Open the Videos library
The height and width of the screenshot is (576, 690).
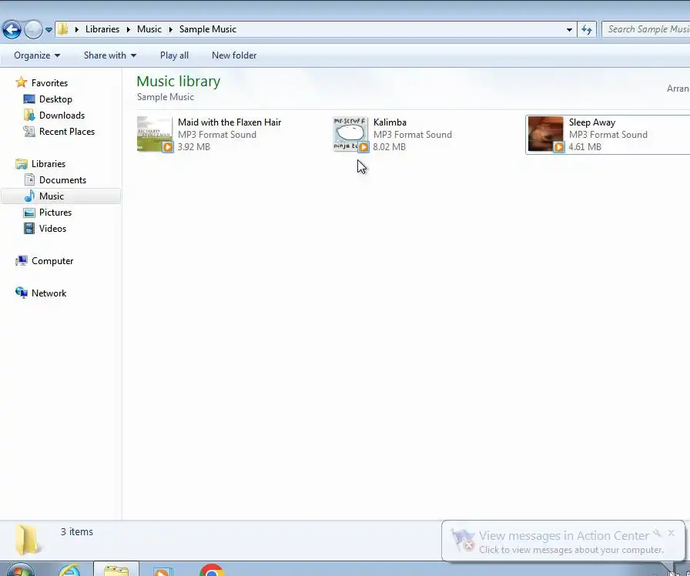(53, 229)
